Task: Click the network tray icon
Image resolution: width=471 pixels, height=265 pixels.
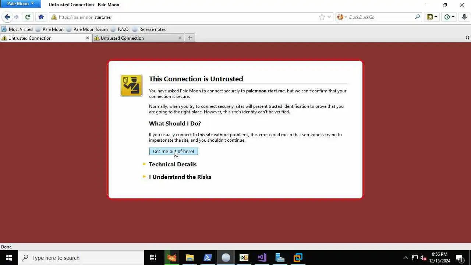Action: click(415, 258)
